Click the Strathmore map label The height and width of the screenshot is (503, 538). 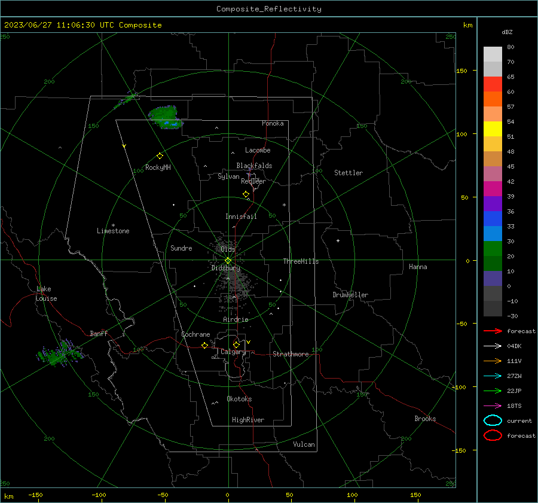tap(291, 354)
